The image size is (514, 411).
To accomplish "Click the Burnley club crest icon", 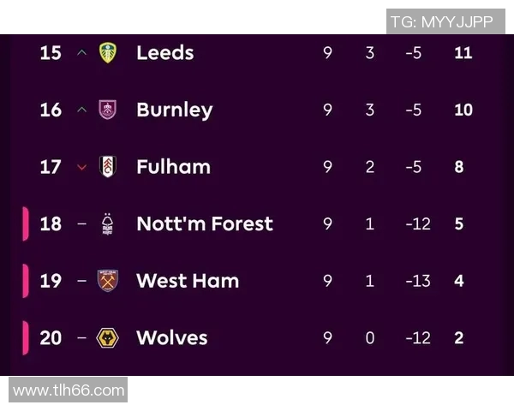I will tap(107, 110).
